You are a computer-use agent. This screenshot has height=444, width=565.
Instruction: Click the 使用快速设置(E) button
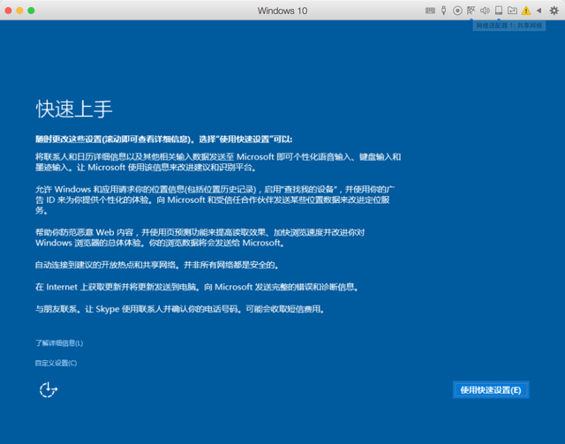tap(491, 390)
